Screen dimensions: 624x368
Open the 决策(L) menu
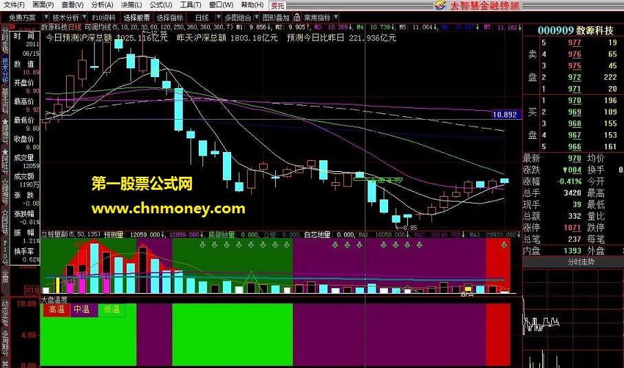(x=131, y=6)
